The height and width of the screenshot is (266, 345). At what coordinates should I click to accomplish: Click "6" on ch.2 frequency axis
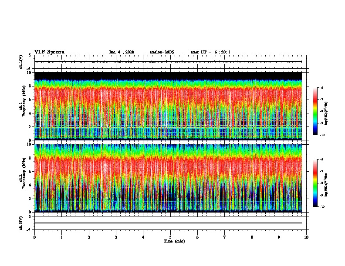tap(30, 172)
